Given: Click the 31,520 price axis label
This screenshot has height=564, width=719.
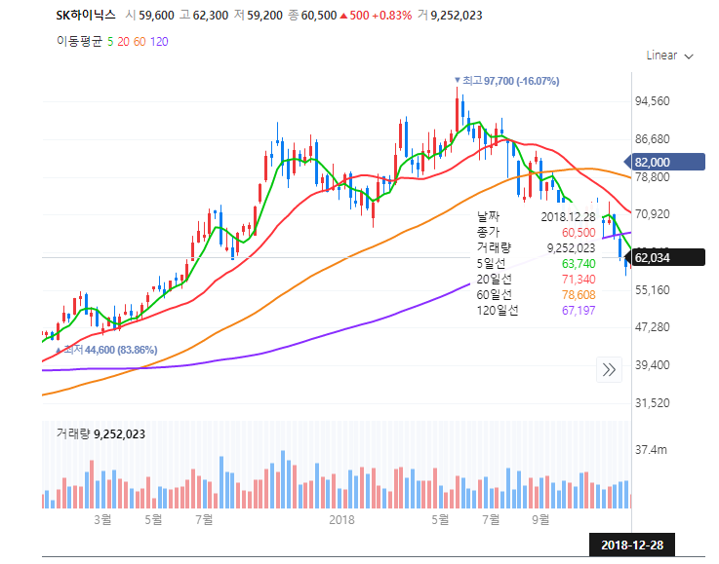Looking at the screenshot, I should point(652,403).
